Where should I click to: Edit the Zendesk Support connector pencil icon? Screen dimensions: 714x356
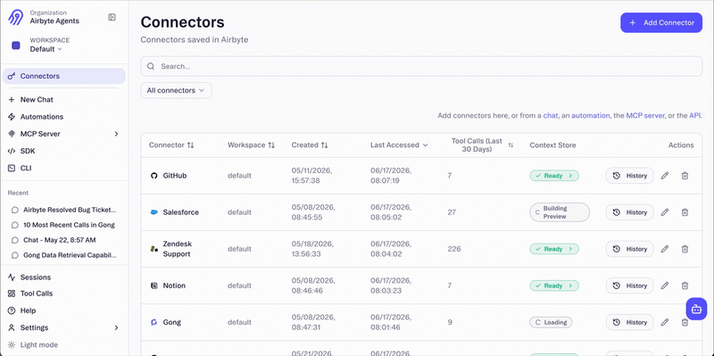665,249
